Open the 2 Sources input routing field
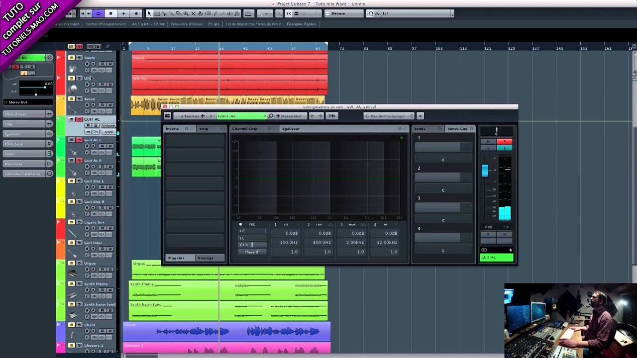The height and width of the screenshot is (358, 637). [189, 116]
